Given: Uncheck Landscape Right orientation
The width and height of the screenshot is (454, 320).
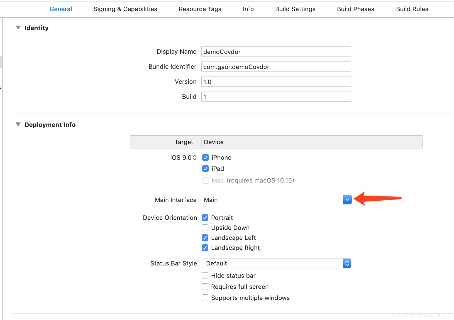Looking at the screenshot, I should 205,248.
